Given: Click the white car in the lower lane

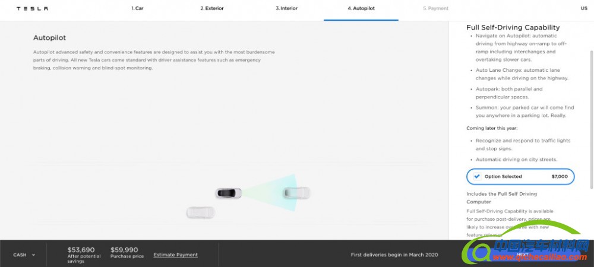Looking at the screenshot, I should (200, 212).
